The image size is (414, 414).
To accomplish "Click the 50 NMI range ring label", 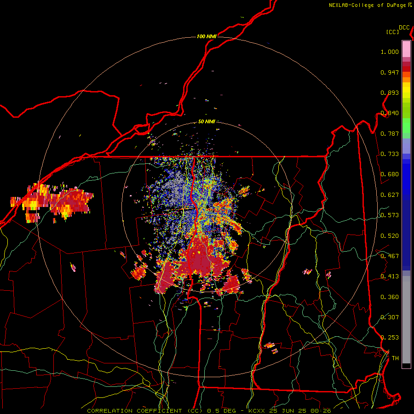I will tap(207, 121).
